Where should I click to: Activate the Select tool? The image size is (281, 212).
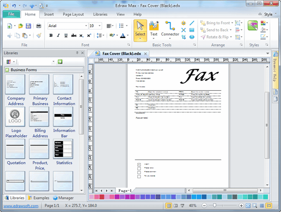(x=140, y=30)
